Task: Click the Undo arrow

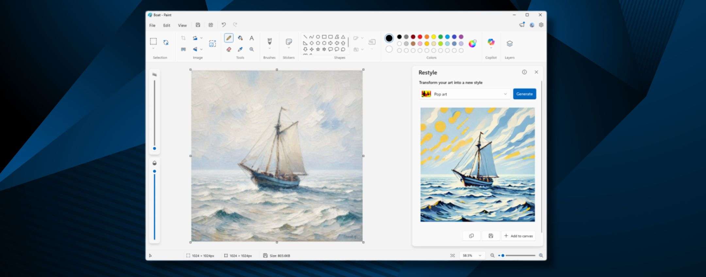Action: [x=224, y=25]
